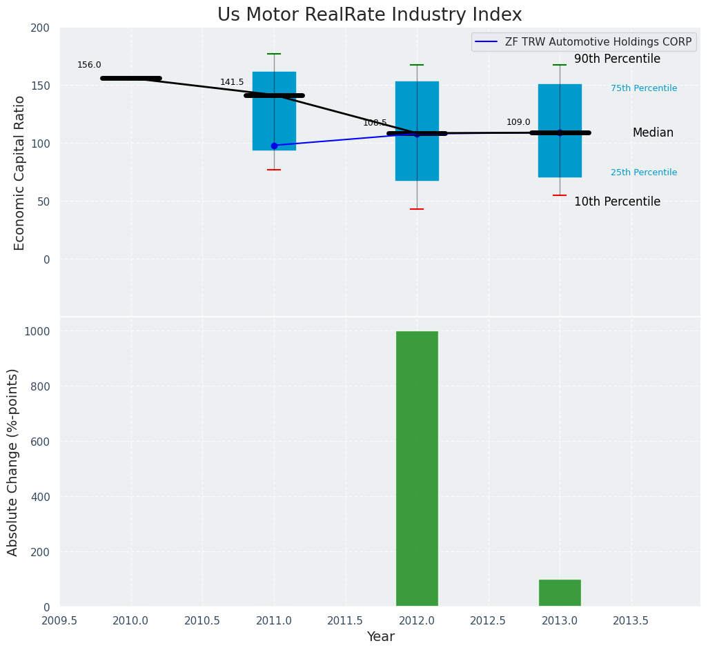Click the Median annotation text
The height and width of the screenshot is (650, 708).
pyautogui.click(x=653, y=132)
